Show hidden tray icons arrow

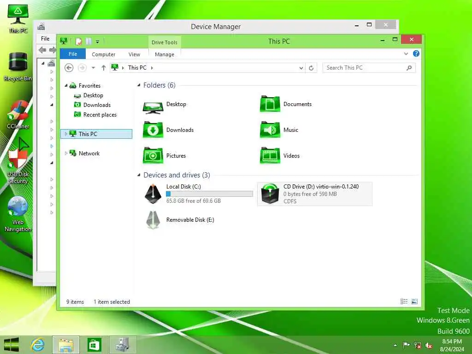pos(395,345)
